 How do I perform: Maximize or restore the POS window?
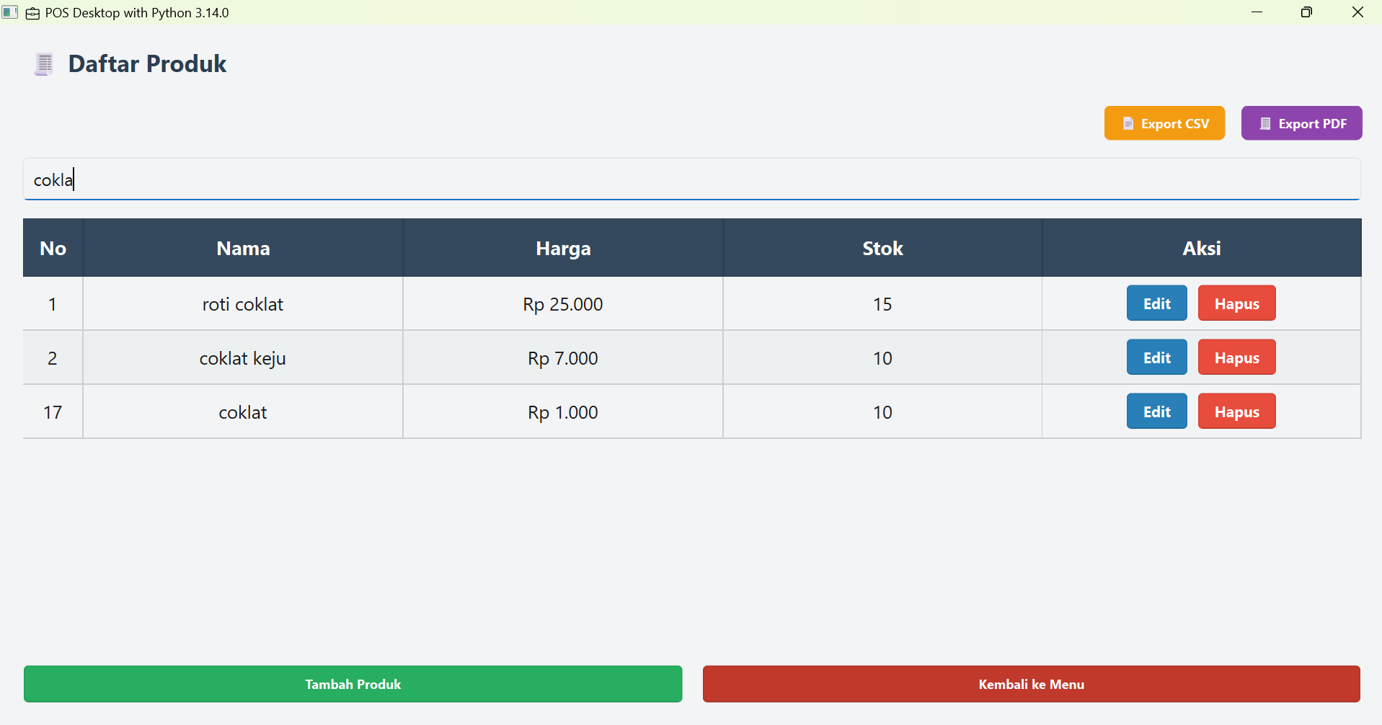[1306, 12]
